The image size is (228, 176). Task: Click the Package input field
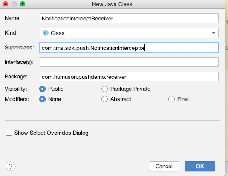click(x=129, y=77)
